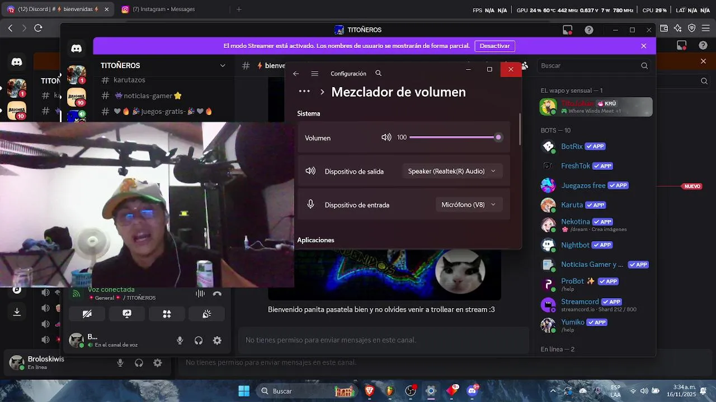
Task: Show hidden icons chevron in system tray
Action: (x=553, y=391)
